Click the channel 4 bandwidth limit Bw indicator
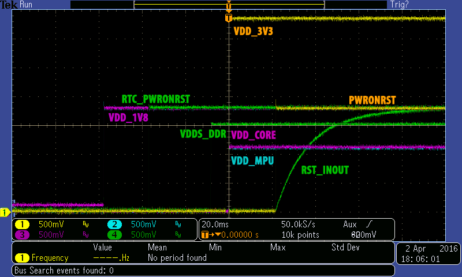The height and width of the screenshot is (277, 462). click(178, 235)
